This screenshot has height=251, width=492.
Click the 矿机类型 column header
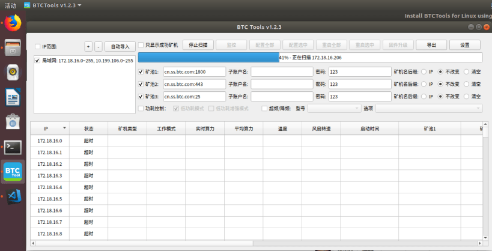pyautogui.click(x=127, y=129)
